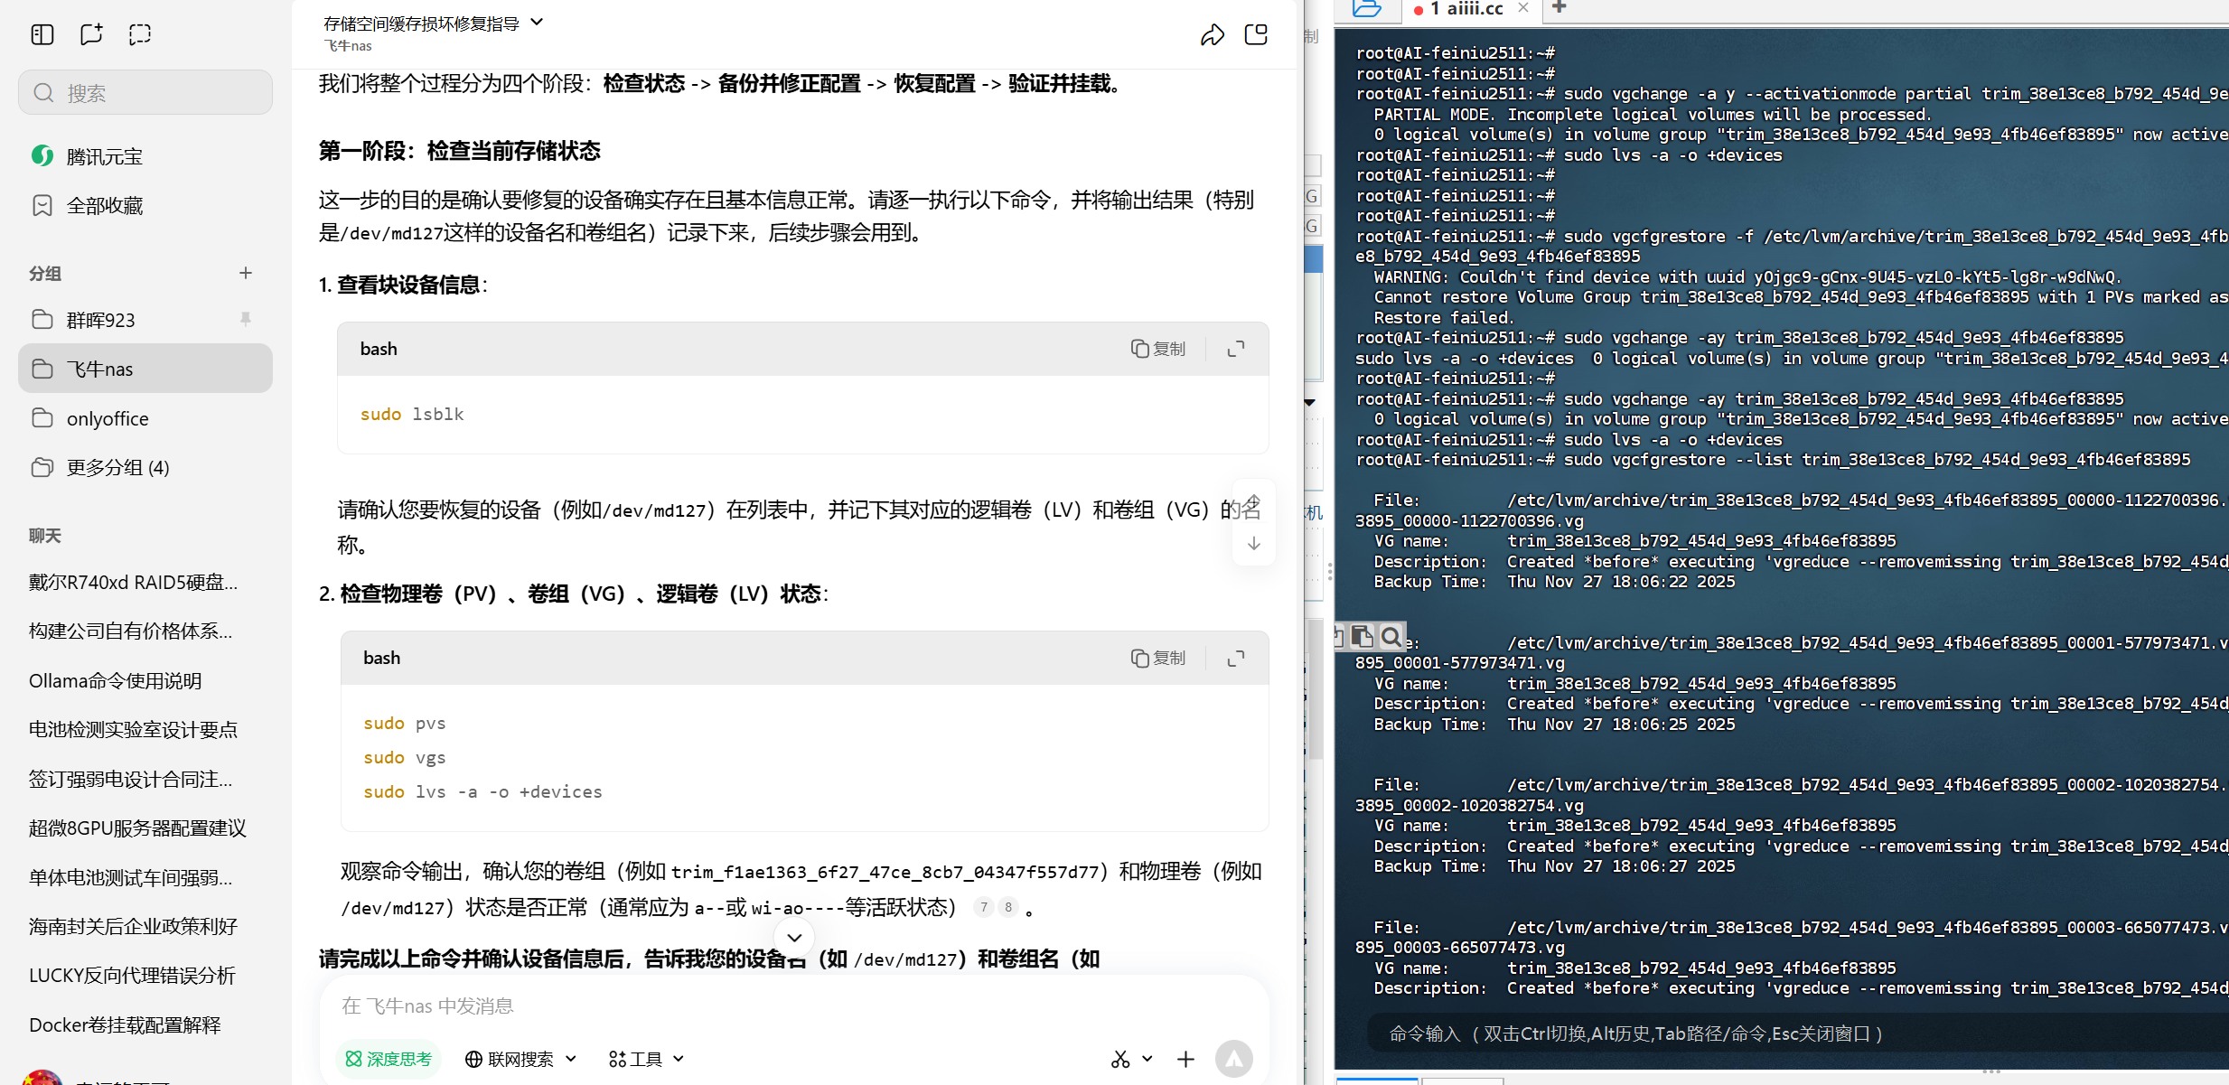Open a new terminal tab
The height and width of the screenshot is (1085, 2229).
click(1559, 8)
